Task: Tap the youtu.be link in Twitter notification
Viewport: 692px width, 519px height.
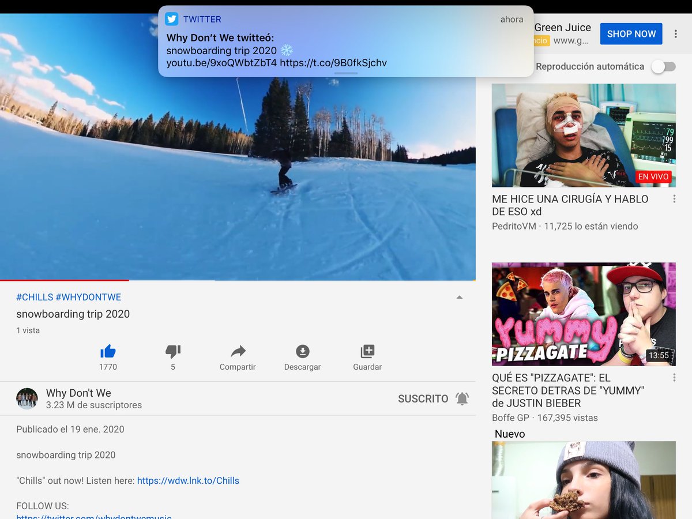Action: [x=221, y=63]
